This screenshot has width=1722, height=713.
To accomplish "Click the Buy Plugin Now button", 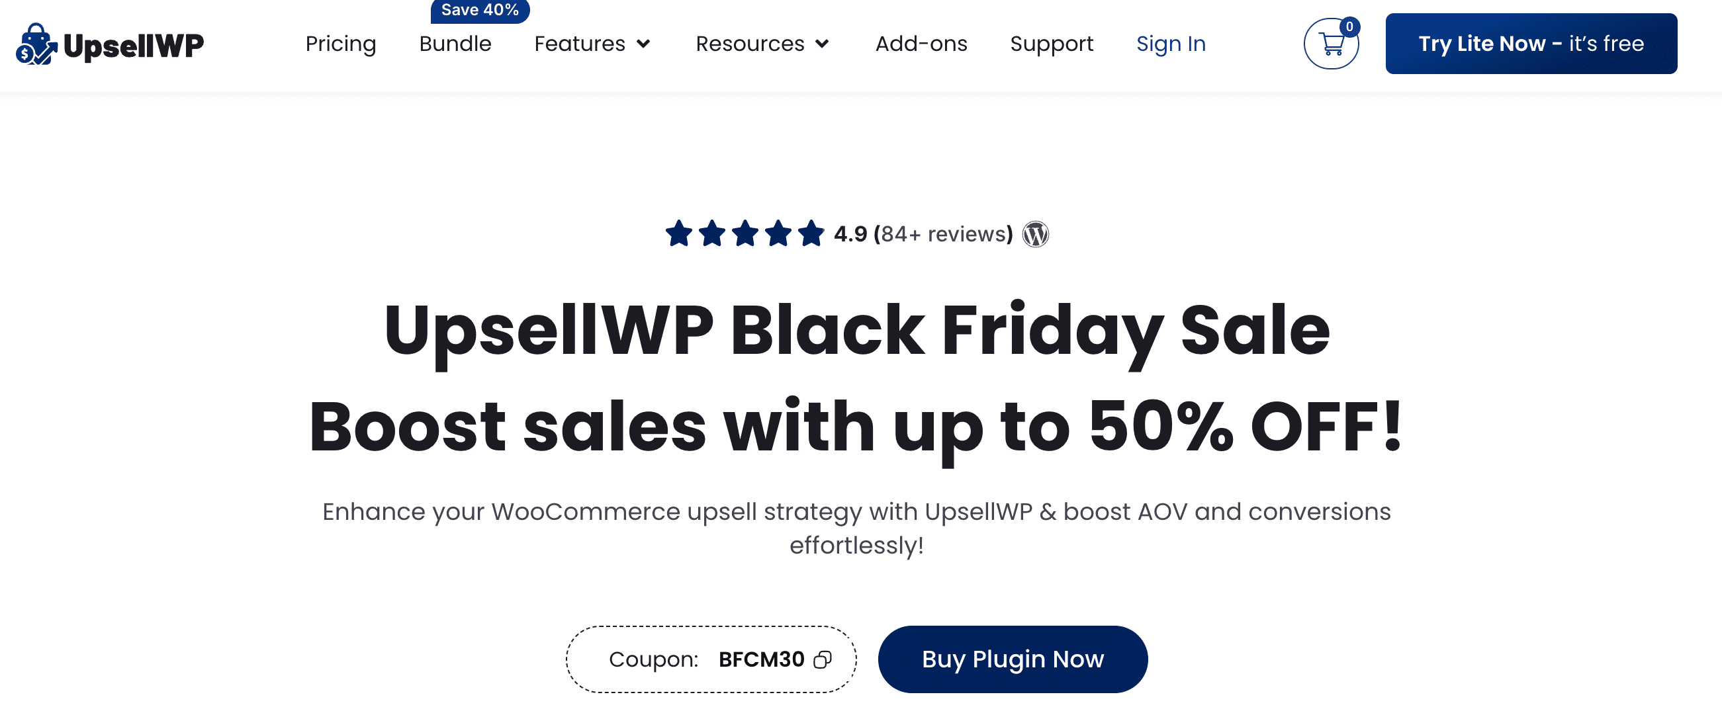I will [1012, 659].
